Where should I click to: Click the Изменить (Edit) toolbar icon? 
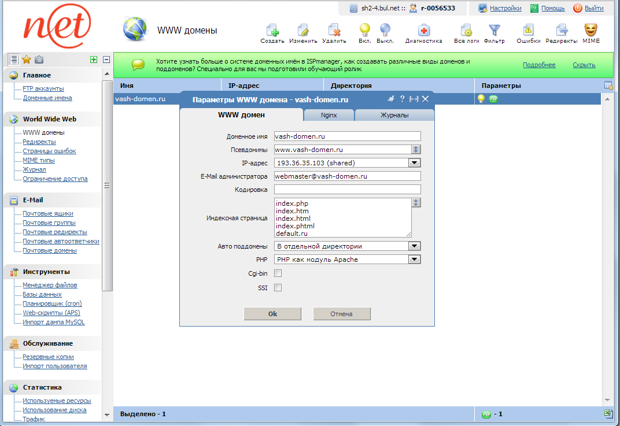tap(303, 31)
